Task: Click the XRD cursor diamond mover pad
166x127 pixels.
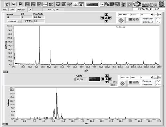Action: tap(121, 20)
